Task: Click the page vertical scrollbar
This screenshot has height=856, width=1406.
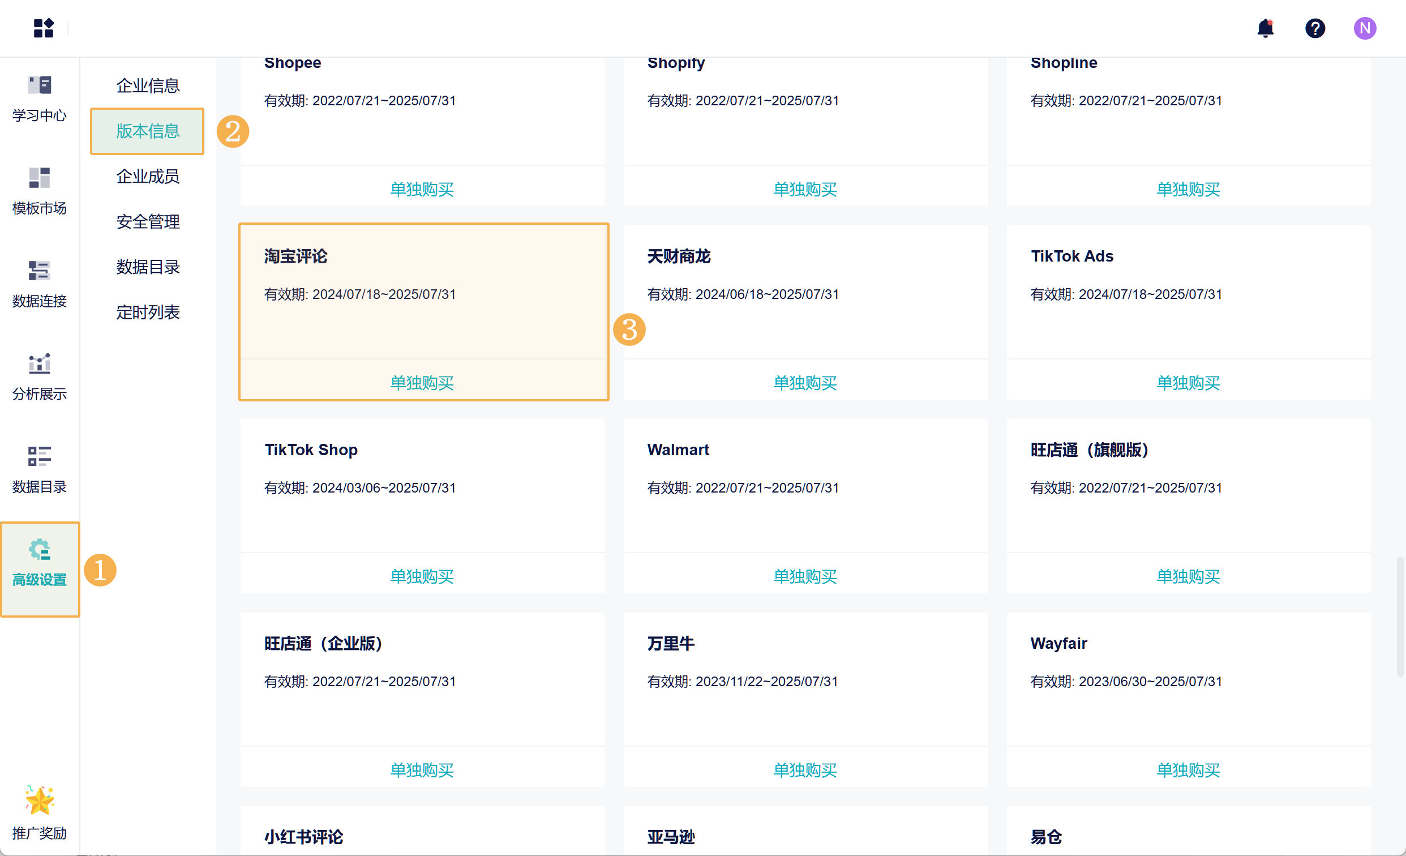Action: (1399, 617)
